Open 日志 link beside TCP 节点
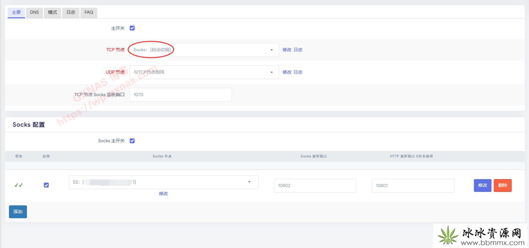This screenshot has width=529, height=248. tap(298, 50)
